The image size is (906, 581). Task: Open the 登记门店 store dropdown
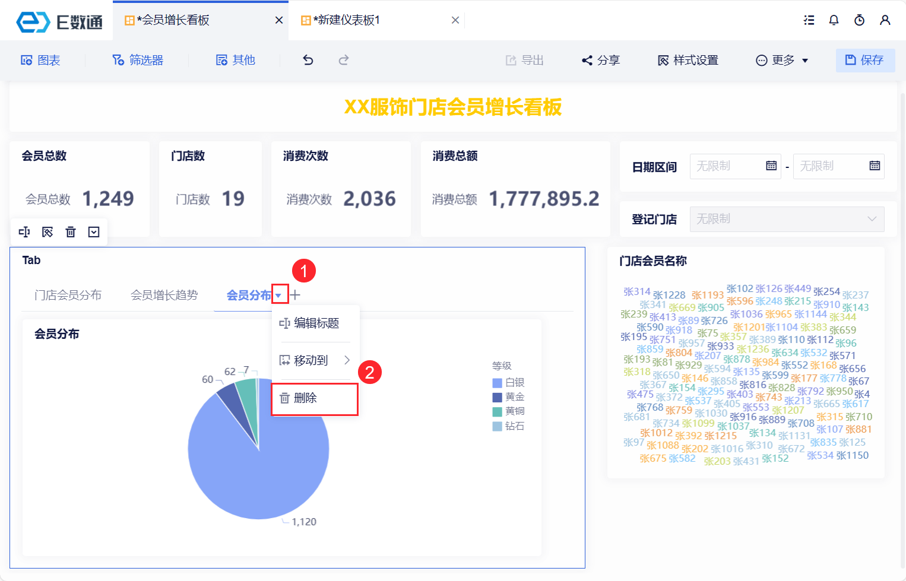[787, 219]
